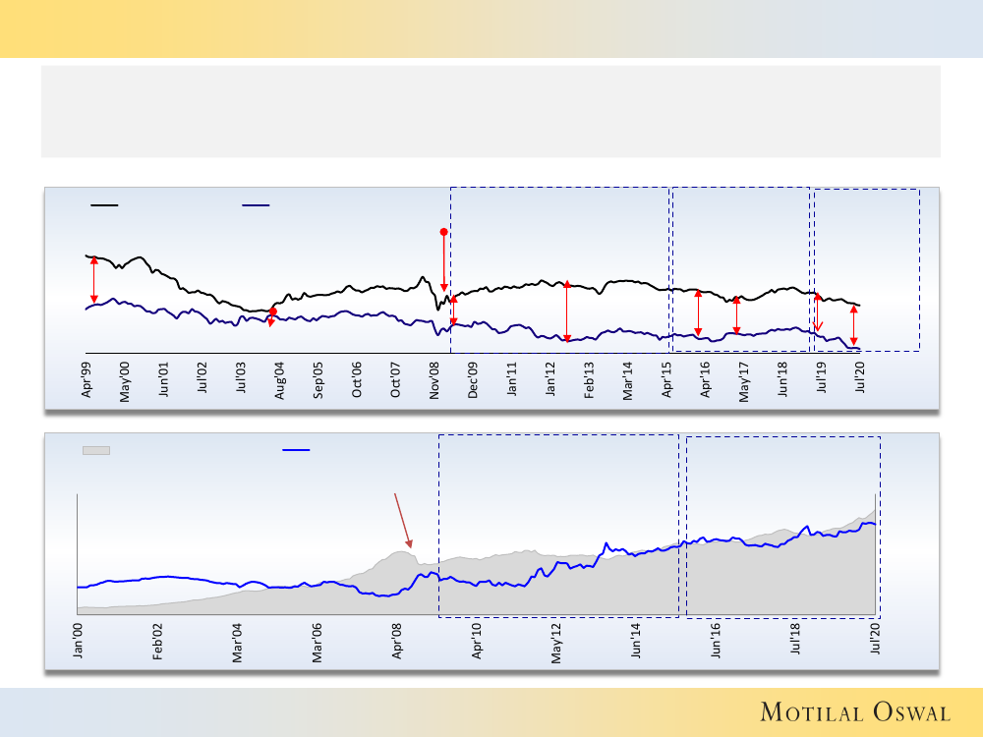Click the Nov'08 axis label
The image size is (983, 737).
pyautogui.click(x=435, y=378)
